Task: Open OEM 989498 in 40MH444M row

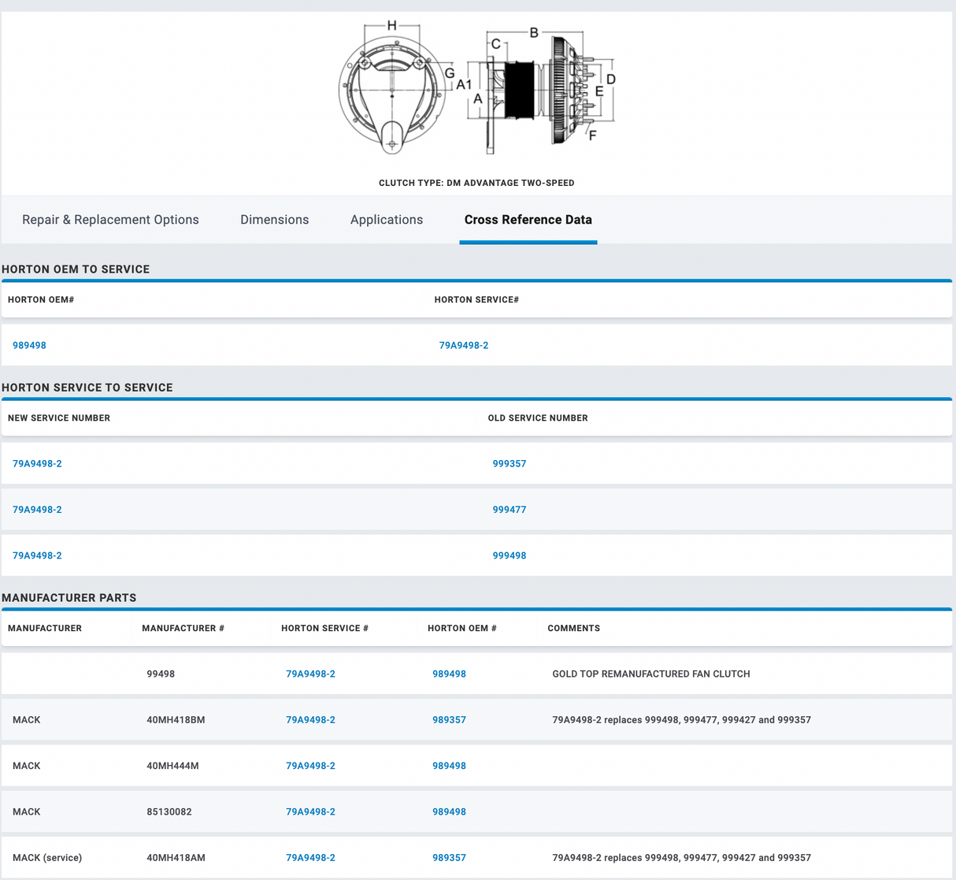Action: (449, 766)
